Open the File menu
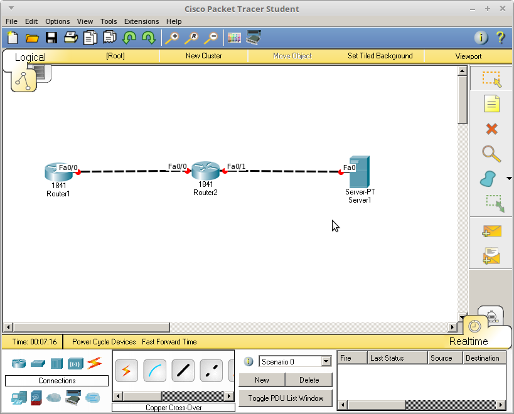This screenshot has width=514, height=414. click(11, 21)
